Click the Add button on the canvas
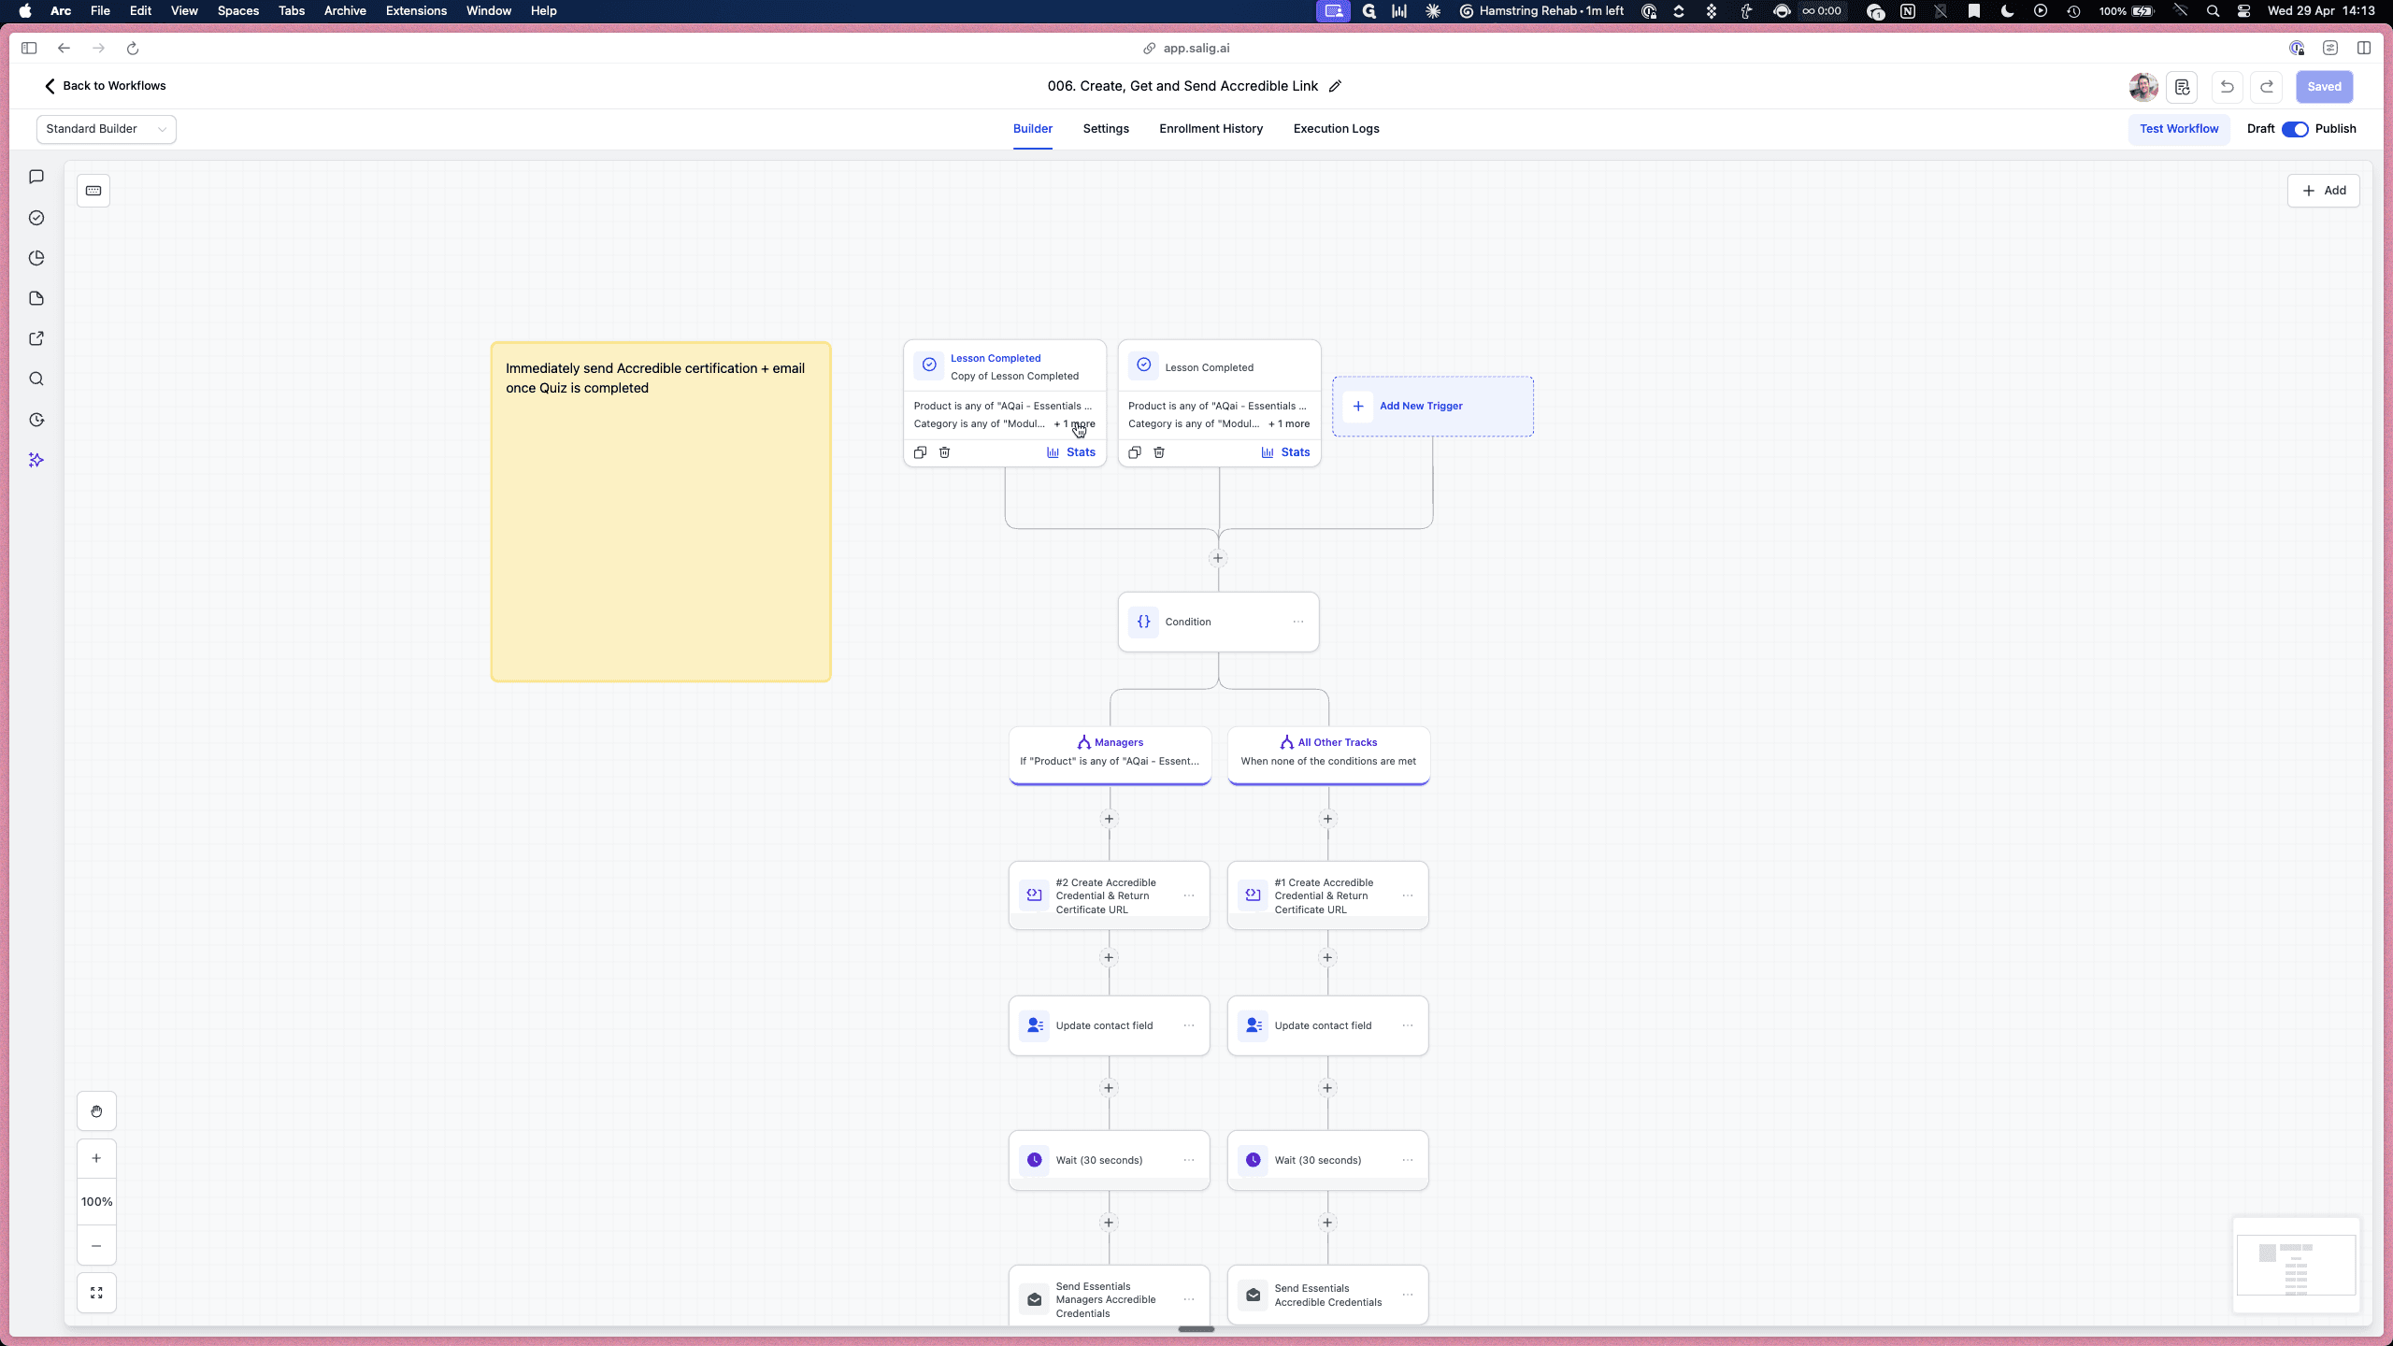This screenshot has width=2393, height=1346. click(x=2324, y=191)
